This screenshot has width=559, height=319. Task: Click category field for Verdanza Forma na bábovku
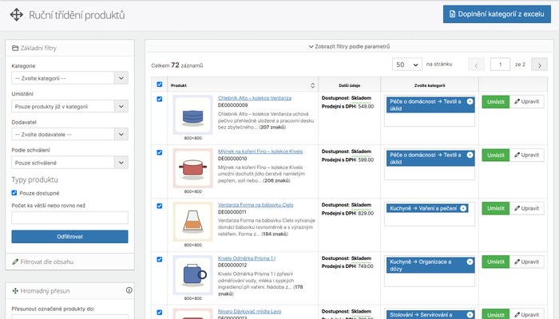430,215
